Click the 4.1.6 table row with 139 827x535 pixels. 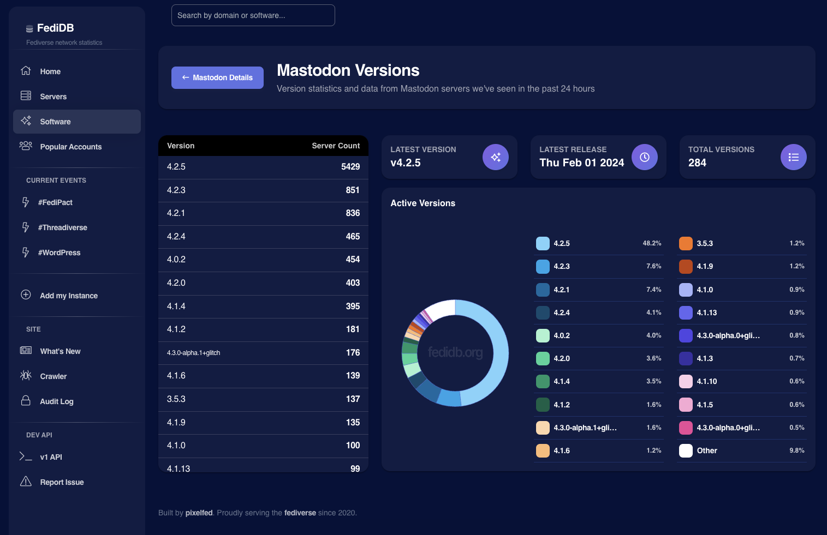[263, 376]
